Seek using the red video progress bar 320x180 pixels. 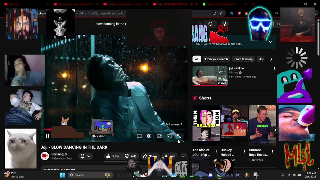(x=114, y=129)
